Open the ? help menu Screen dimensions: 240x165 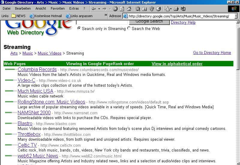[84, 9]
